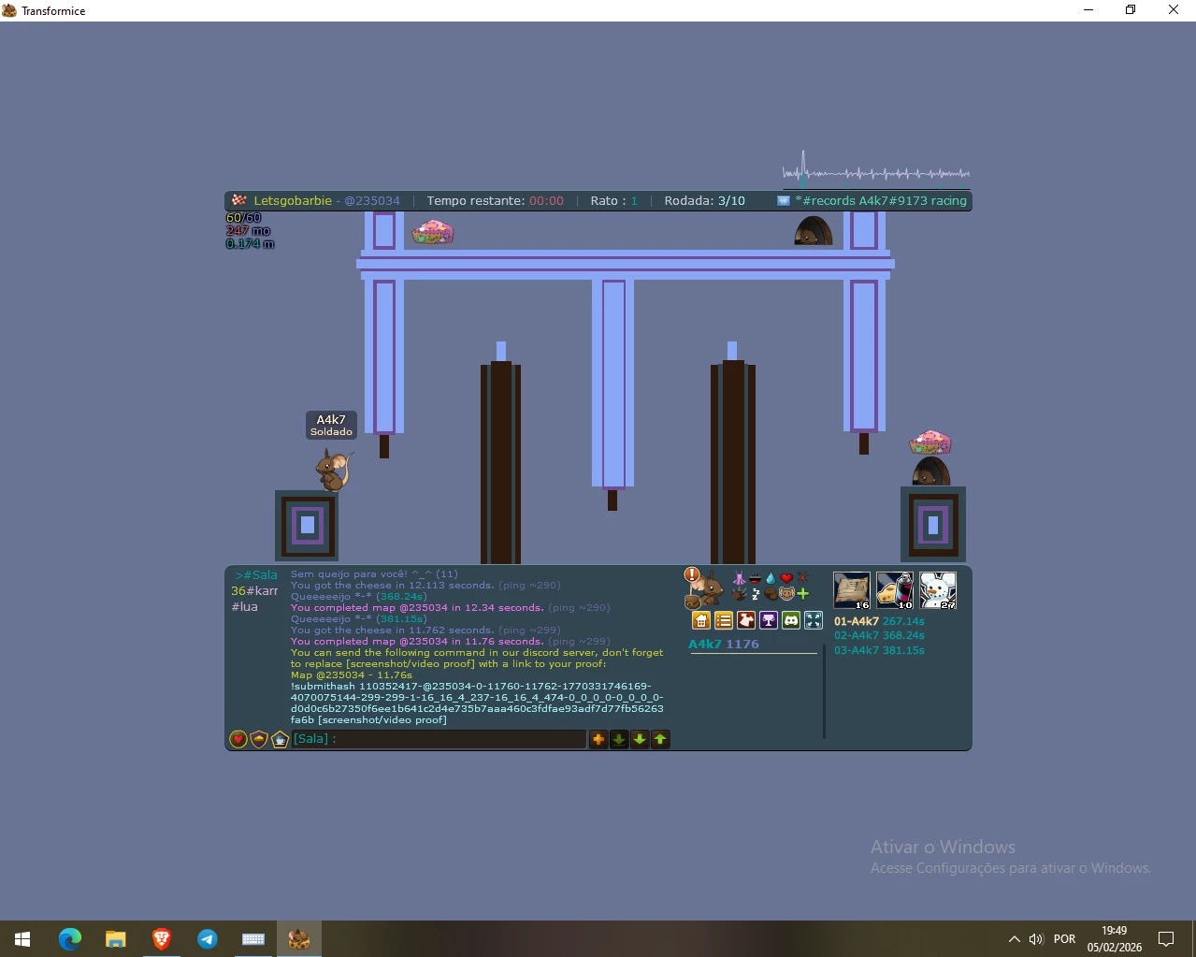Click the teacup pentagon badge beside chat input
The height and width of the screenshot is (957, 1196).
tap(280, 739)
